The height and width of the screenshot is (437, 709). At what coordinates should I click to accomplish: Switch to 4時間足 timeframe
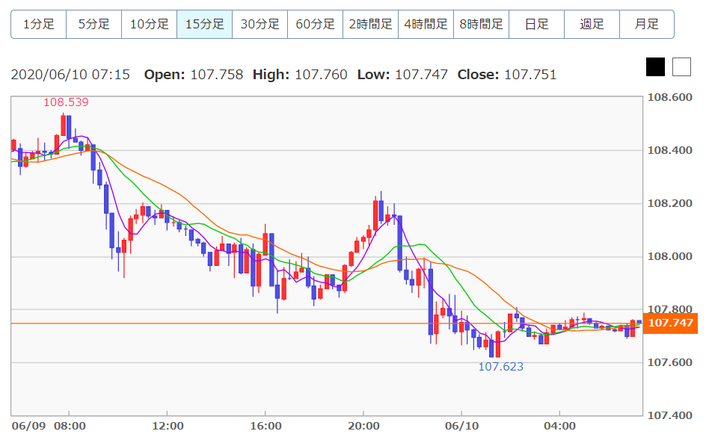click(x=426, y=25)
